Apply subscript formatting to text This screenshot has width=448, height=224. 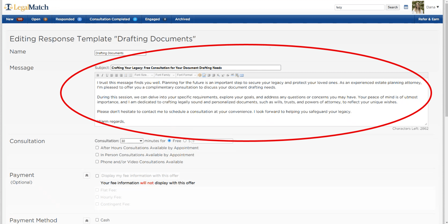click(218, 75)
